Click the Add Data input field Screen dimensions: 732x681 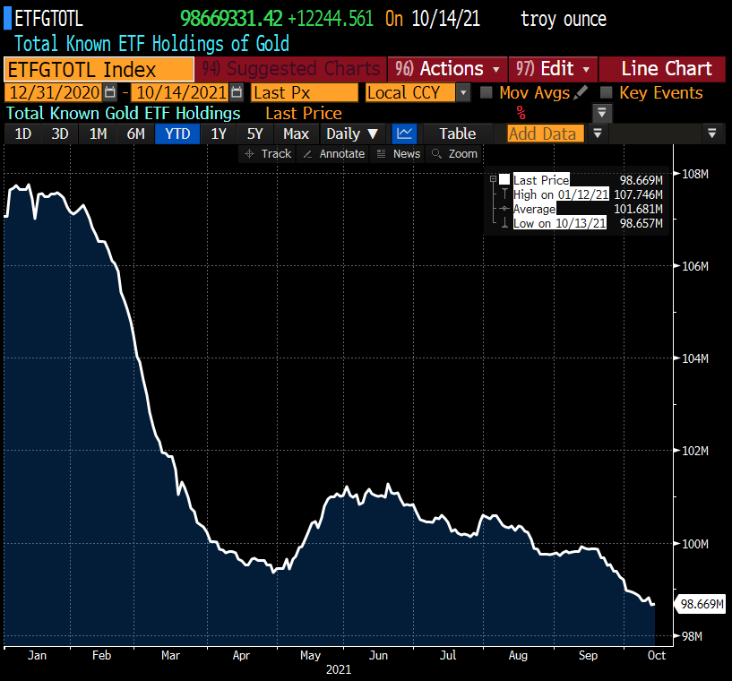[546, 134]
